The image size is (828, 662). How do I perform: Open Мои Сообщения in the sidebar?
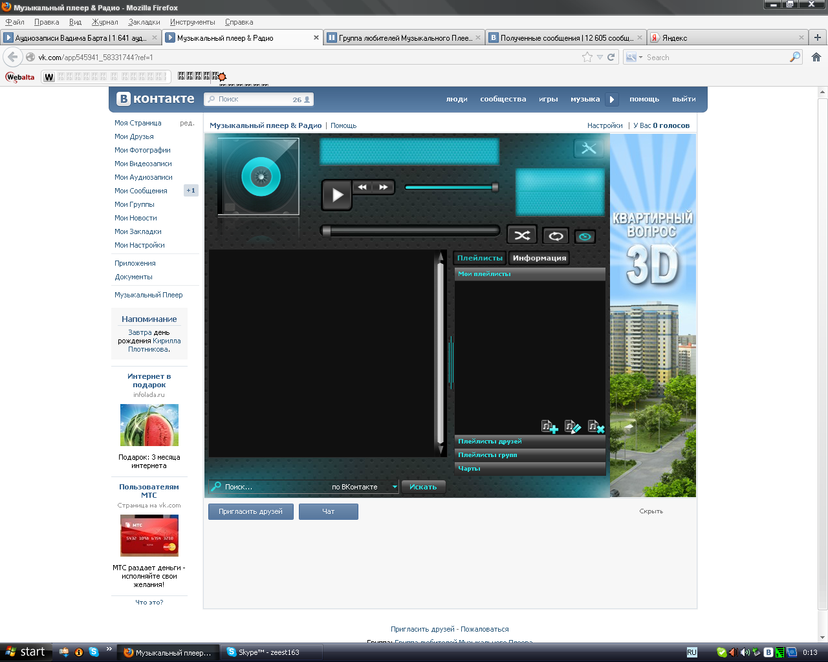141,191
